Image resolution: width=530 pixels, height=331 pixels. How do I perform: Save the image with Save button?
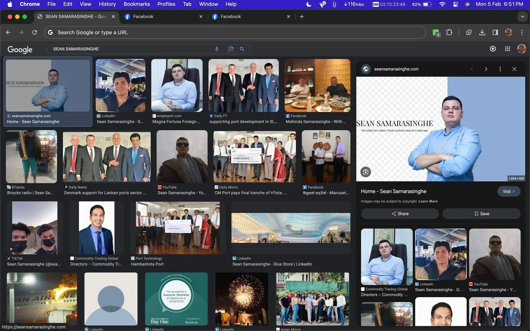[x=482, y=214]
